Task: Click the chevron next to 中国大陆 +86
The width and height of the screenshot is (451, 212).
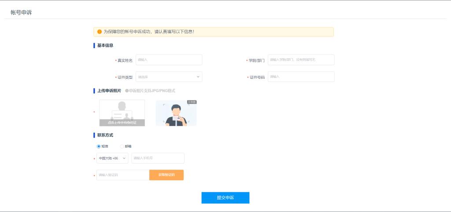Action: (x=124, y=158)
